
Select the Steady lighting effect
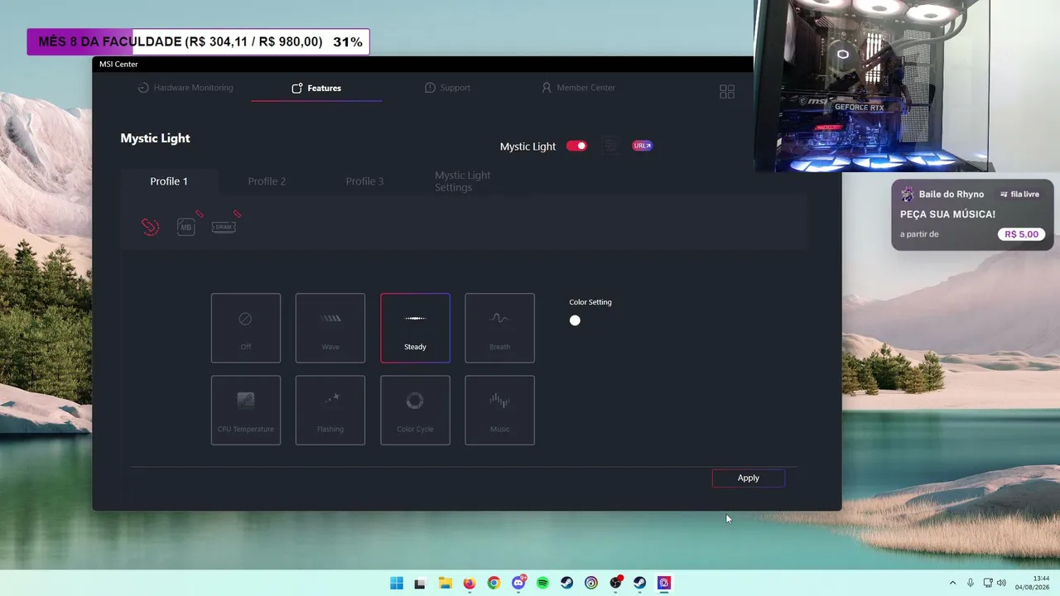click(415, 328)
